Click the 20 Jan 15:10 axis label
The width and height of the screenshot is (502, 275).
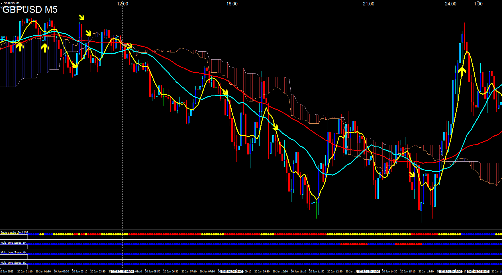408,272
